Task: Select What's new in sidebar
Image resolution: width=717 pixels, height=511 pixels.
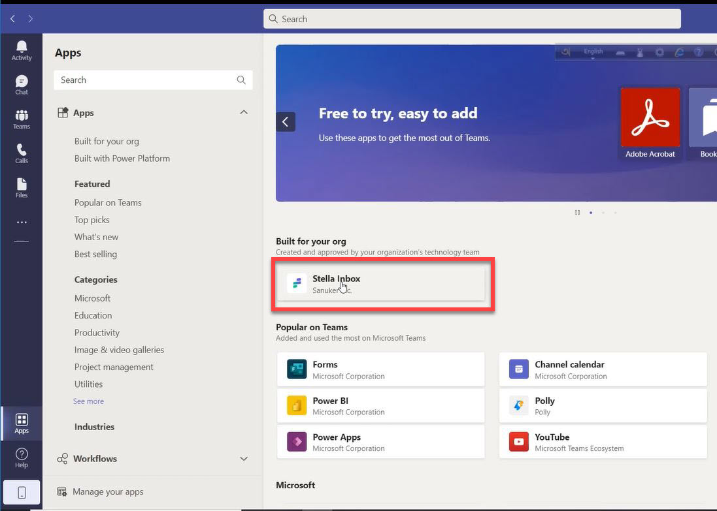Action: 96,237
